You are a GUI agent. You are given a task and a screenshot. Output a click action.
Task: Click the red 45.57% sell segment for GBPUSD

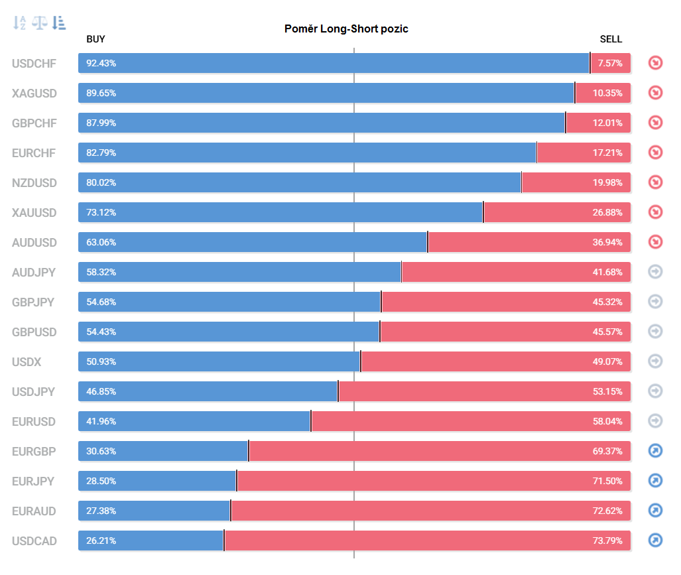pos(505,332)
